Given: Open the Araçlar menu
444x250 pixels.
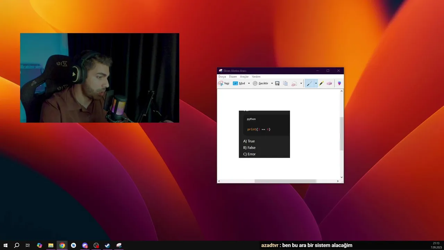Looking at the screenshot, I should click(244, 76).
